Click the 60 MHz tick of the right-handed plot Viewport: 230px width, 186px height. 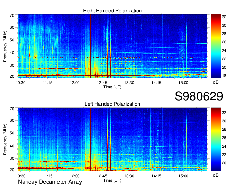pos(12,27)
